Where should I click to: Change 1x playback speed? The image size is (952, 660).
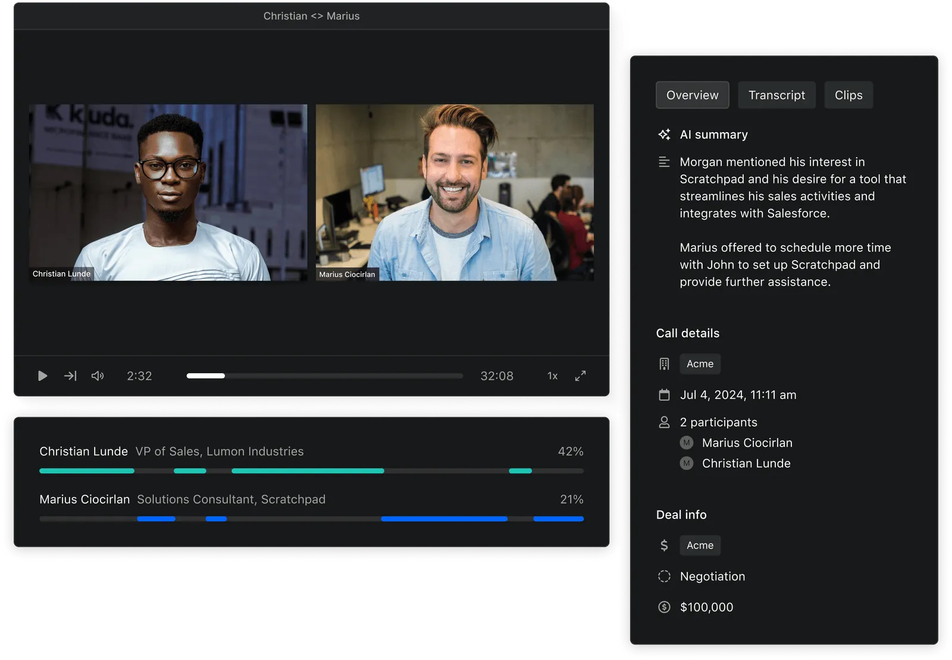coord(553,376)
